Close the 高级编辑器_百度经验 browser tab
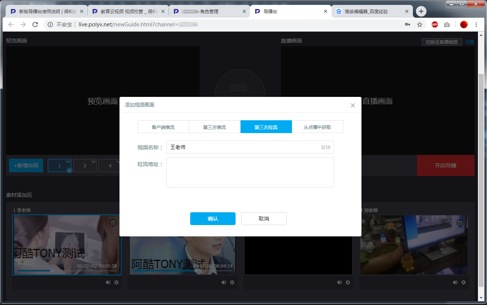 point(407,11)
